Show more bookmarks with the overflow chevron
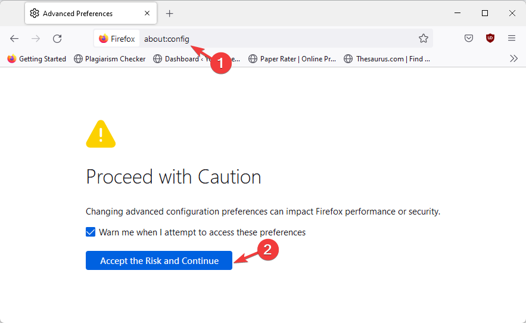Viewport: 526px width, 323px height. point(513,58)
